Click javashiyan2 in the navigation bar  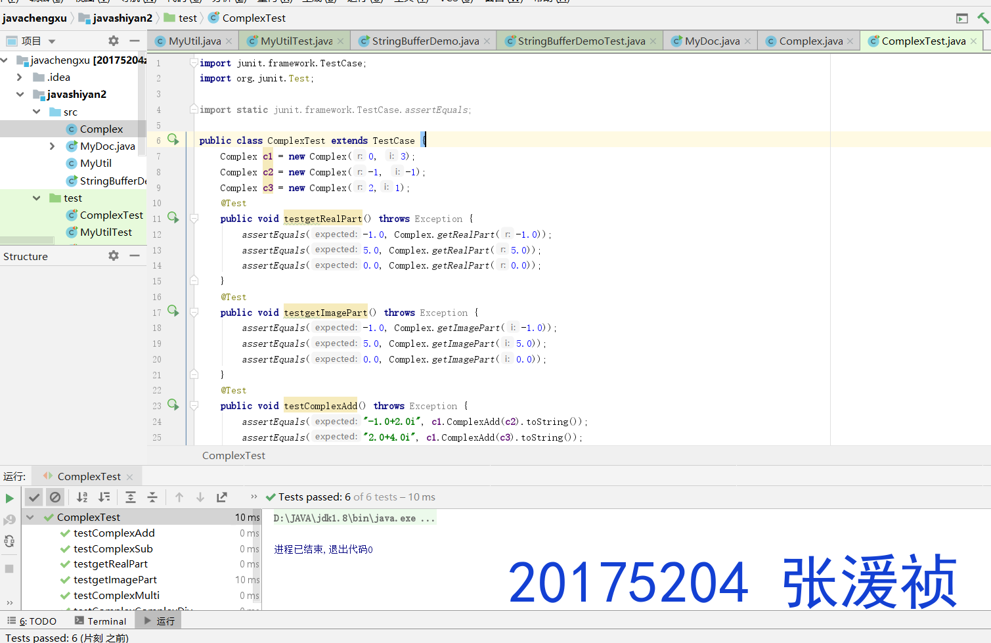(x=116, y=18)
